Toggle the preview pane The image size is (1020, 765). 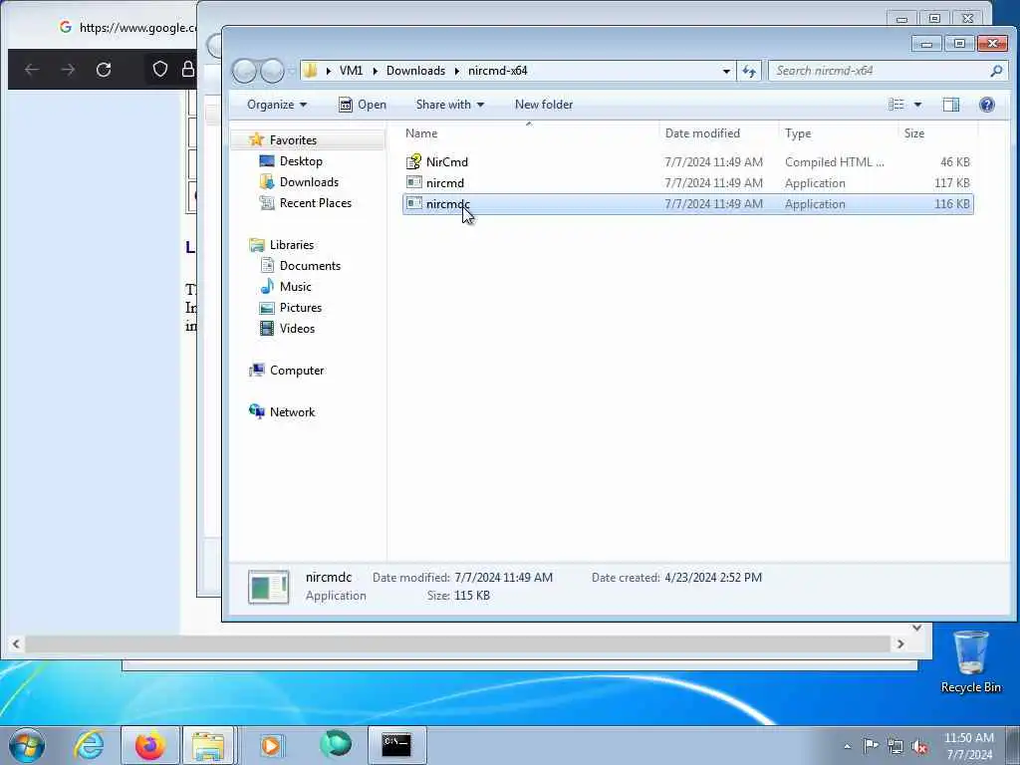coord(951,105)
